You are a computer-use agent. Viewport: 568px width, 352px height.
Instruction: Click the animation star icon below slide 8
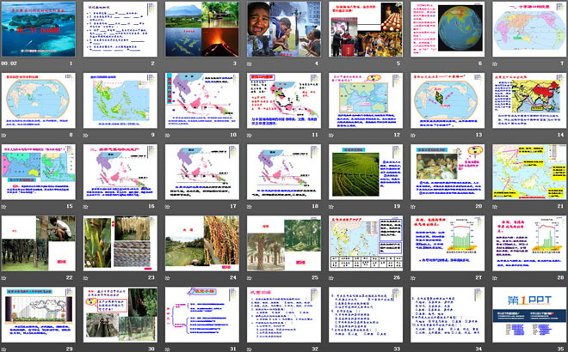click(5, 135)
